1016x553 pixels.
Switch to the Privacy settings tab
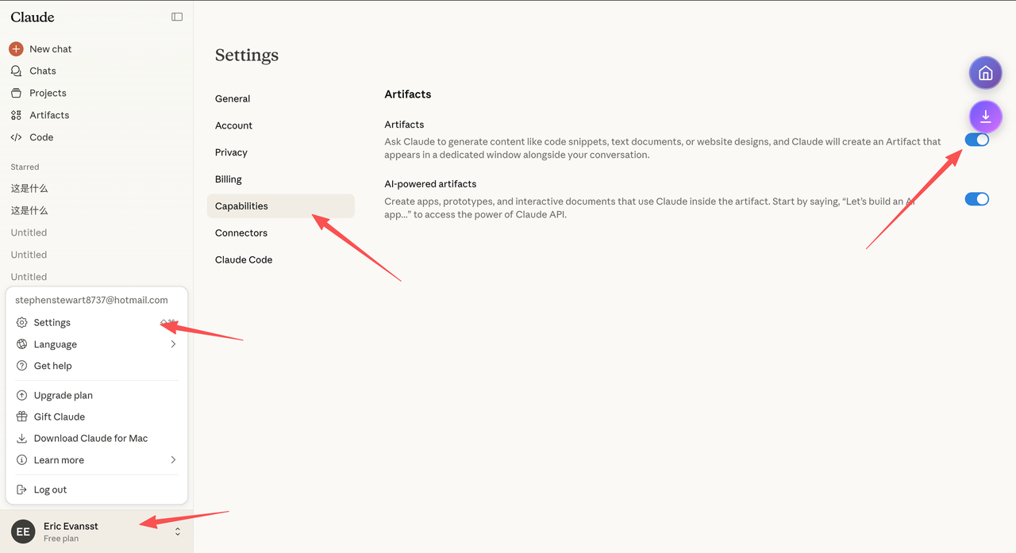pos(231,152)
